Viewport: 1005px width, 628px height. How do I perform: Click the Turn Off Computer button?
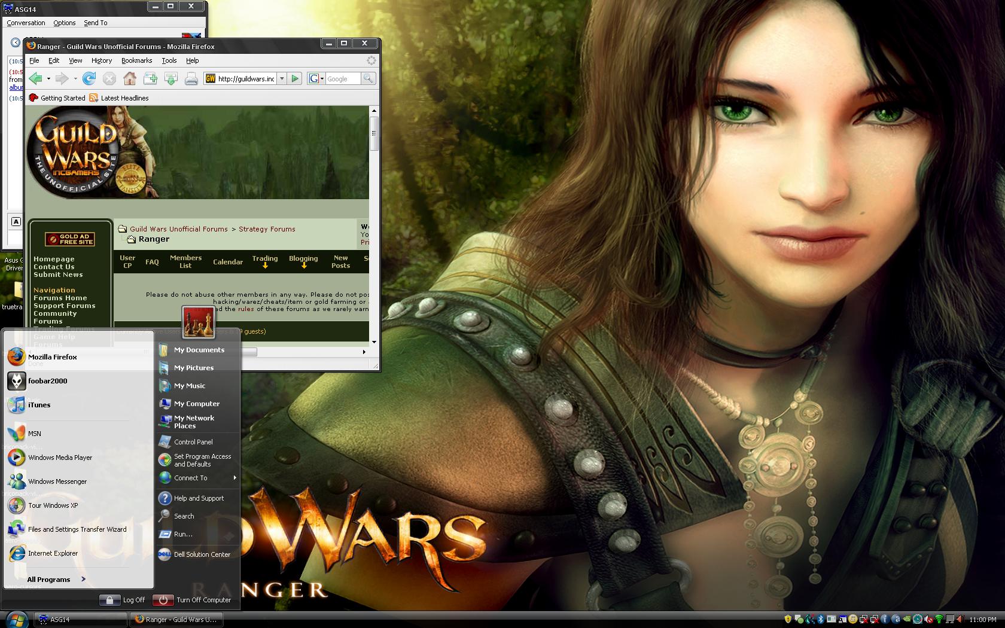coord(192,600)
